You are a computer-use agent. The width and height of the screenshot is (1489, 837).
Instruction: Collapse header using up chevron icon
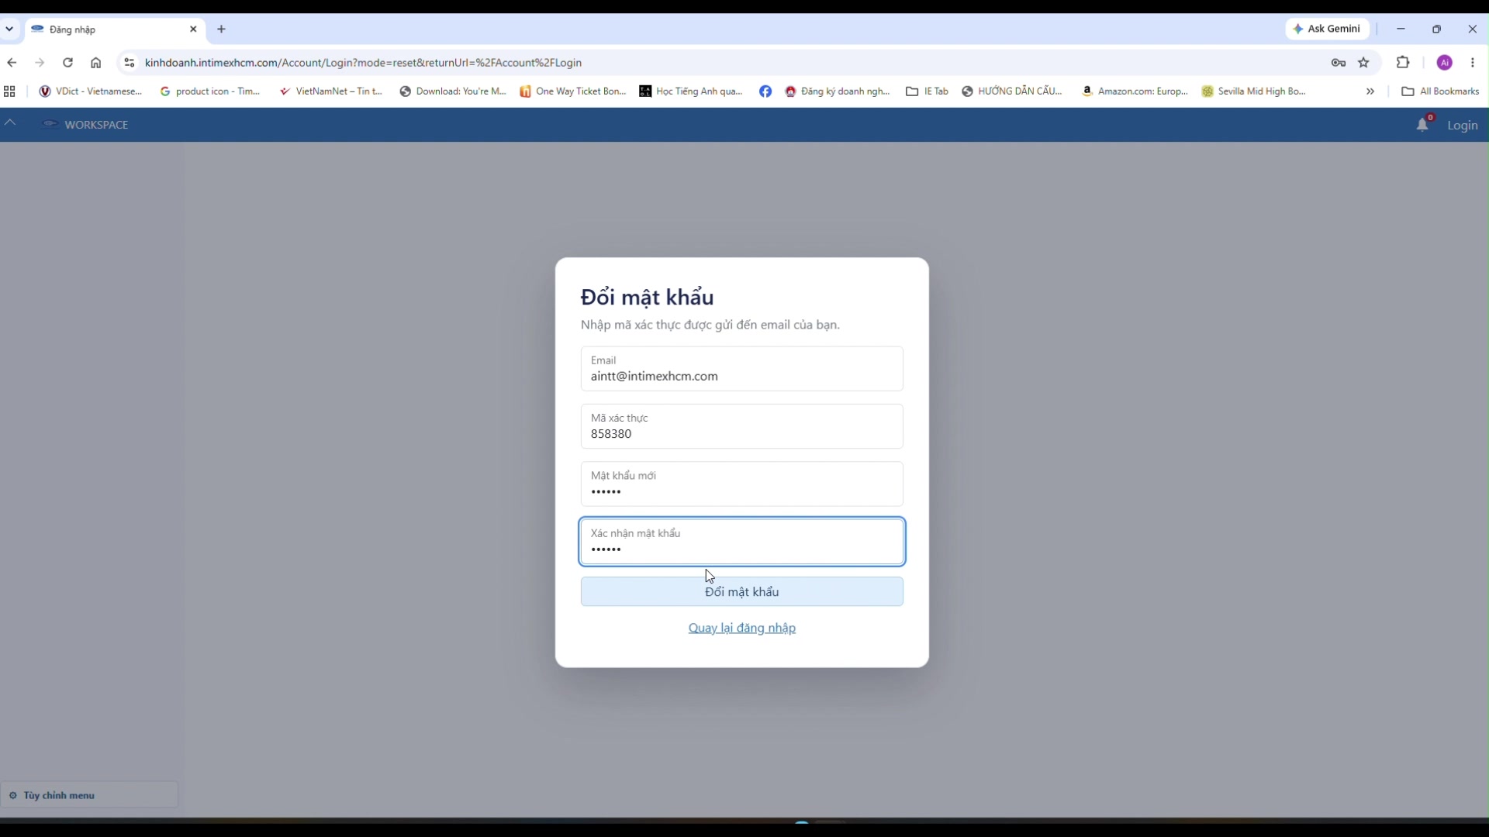pyautogui.click(x=10, y=122)
